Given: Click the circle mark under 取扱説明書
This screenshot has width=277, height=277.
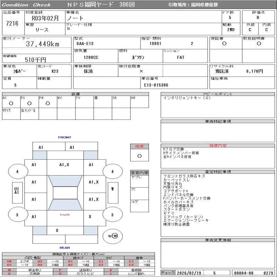Looking at the screenshot, I should 259,44.
